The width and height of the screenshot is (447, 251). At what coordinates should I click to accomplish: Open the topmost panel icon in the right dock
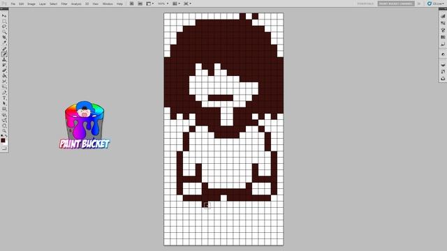(443, 16)
